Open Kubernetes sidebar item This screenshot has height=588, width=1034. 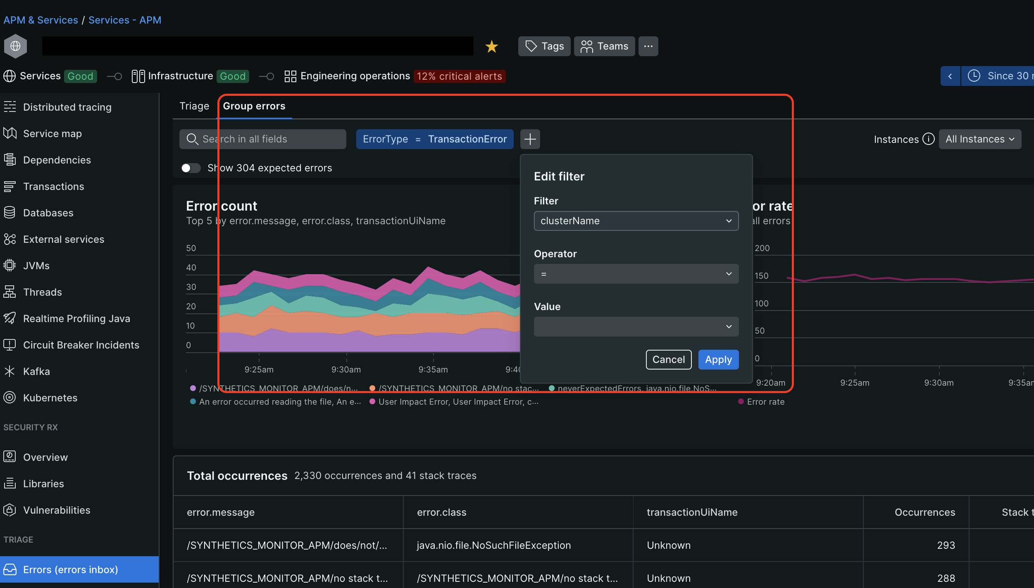coord(50,398)
